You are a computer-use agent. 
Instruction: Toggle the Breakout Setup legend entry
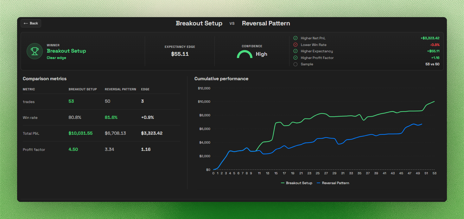(296, 183)
